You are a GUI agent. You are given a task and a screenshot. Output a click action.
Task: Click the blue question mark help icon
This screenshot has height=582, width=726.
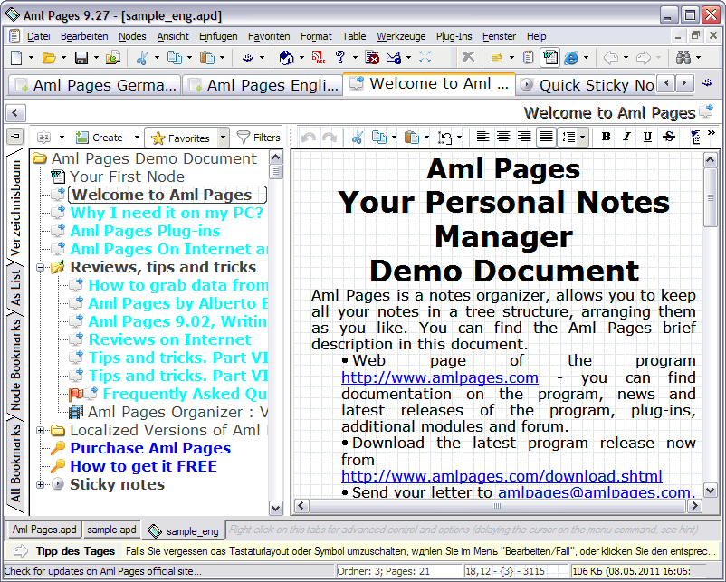tap(340, 57)
